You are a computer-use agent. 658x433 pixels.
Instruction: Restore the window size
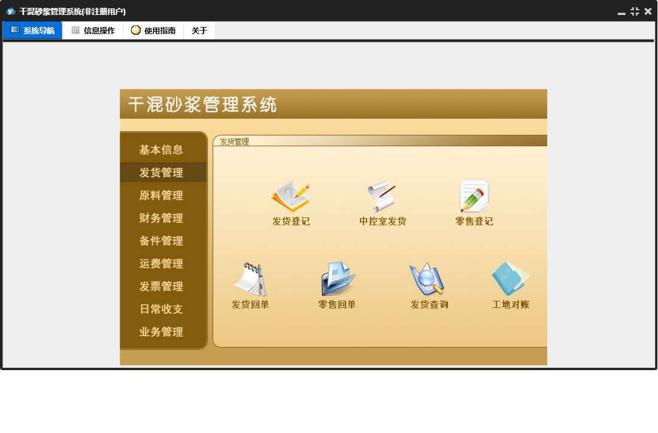635,11
